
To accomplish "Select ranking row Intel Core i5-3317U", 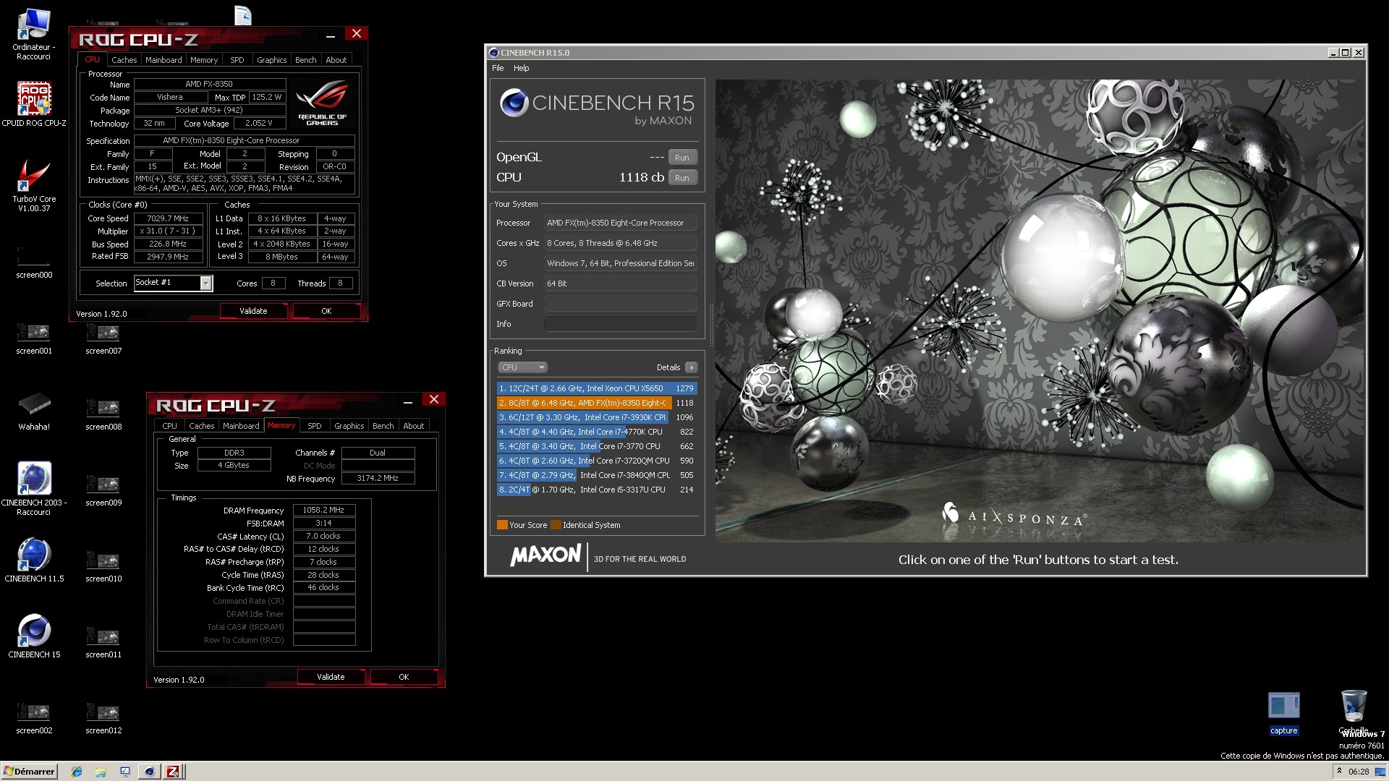I will pos(596,490).
